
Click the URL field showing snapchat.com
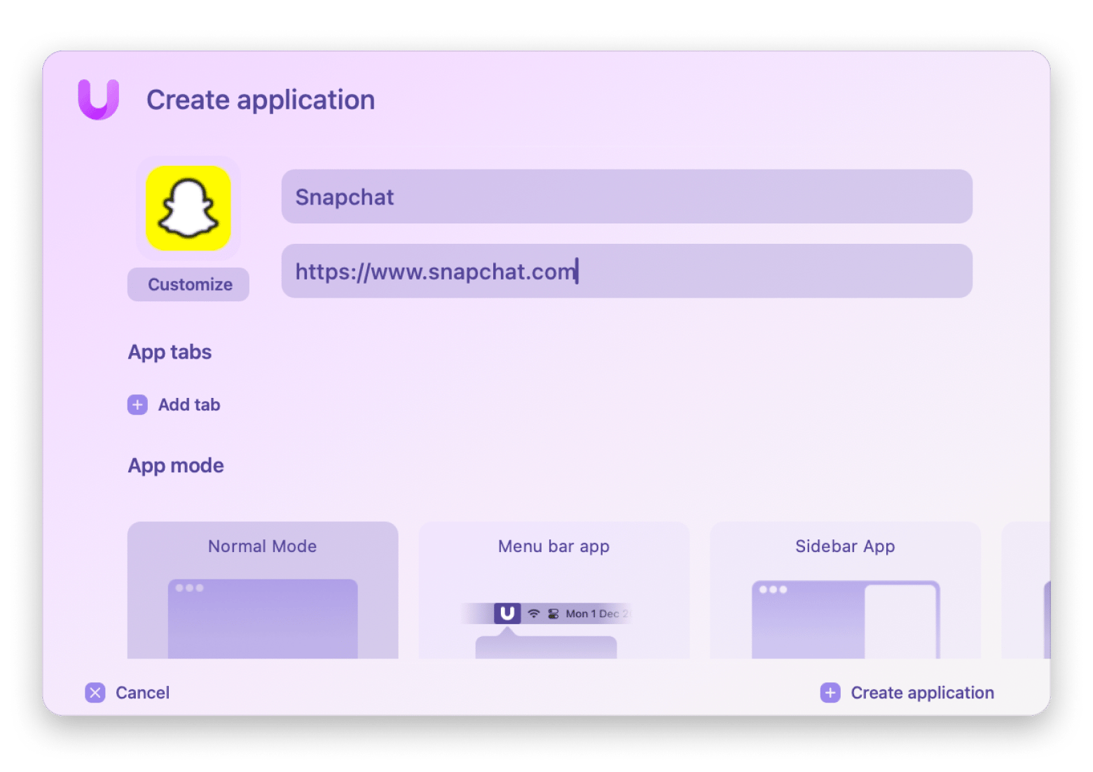627,272
